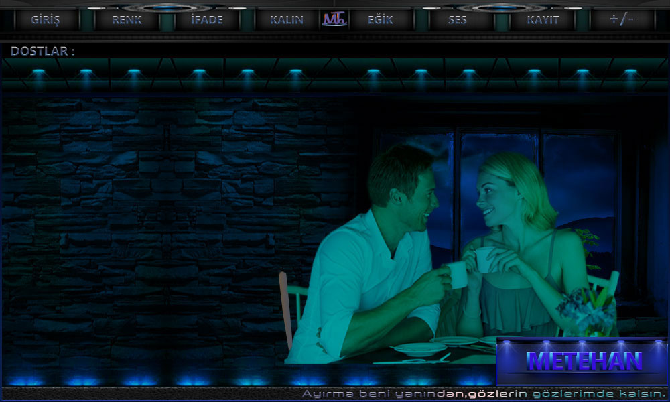This screenshot has width=670, height=402.
Task: Click the GİRİŞ button
Action: 46,19
